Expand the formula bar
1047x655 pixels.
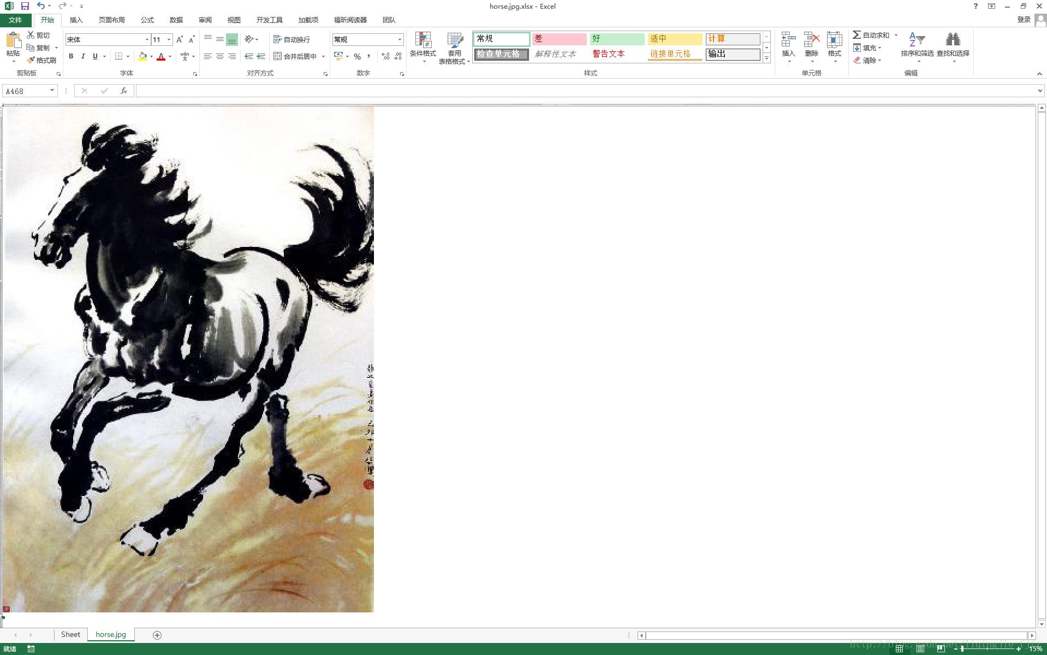click(x=1040, y=91)
